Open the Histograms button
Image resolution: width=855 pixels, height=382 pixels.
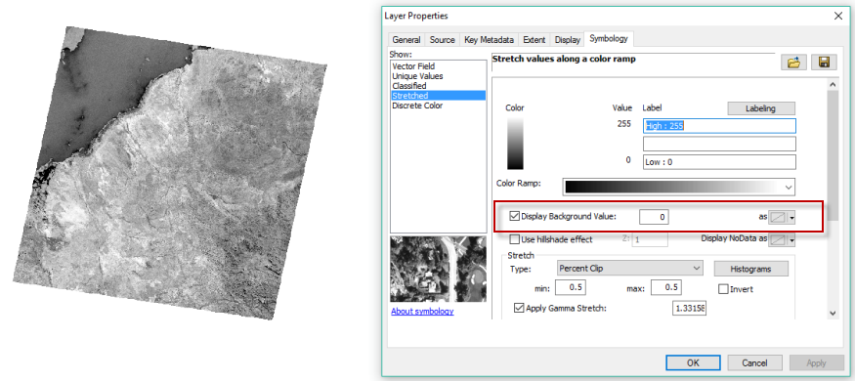(750, 269)
